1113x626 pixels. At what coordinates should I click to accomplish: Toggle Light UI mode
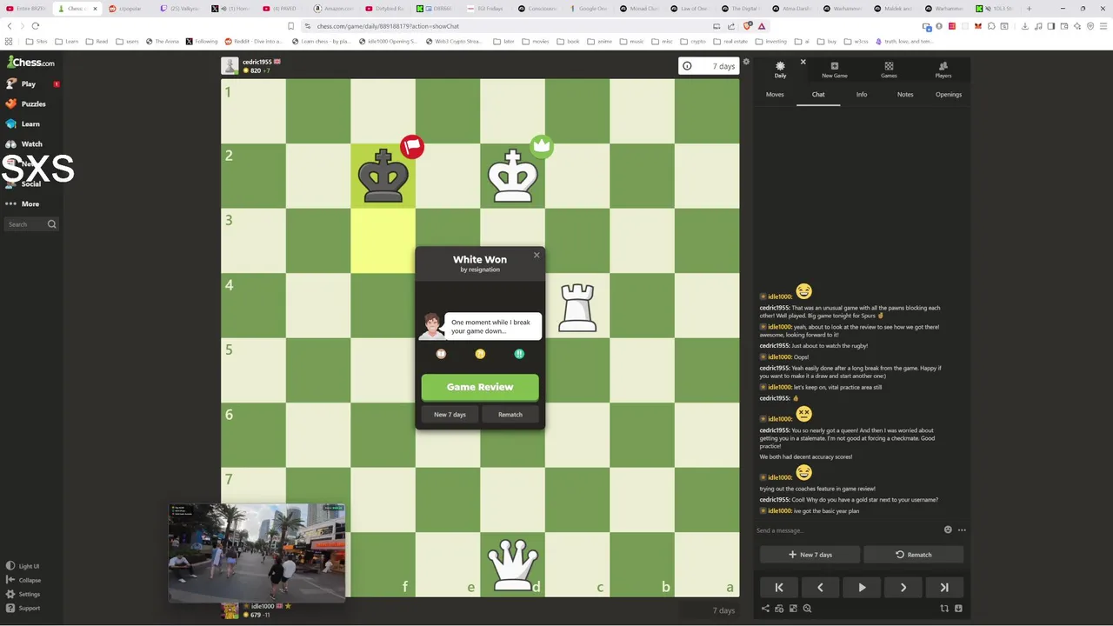tap(23, 566)
